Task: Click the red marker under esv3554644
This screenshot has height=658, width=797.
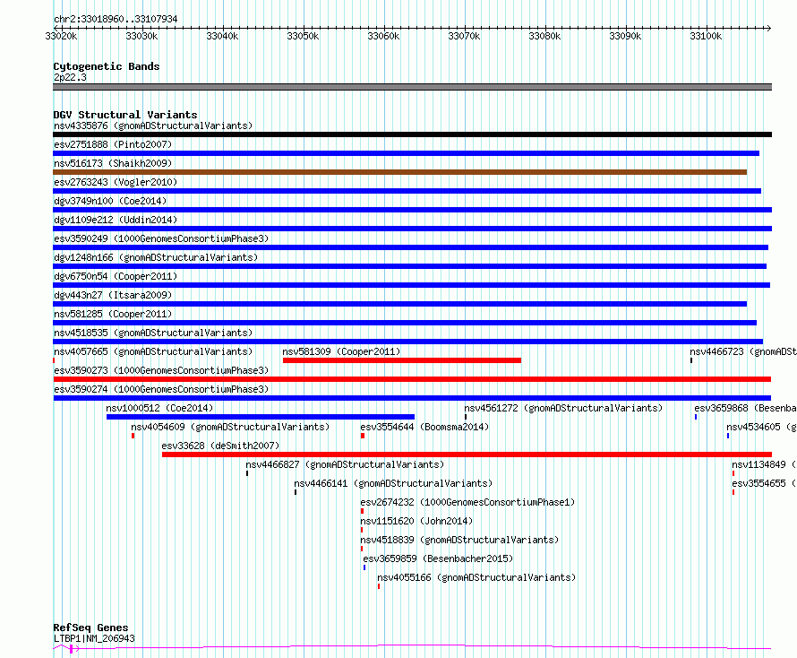Action: (x=363, y=436)
